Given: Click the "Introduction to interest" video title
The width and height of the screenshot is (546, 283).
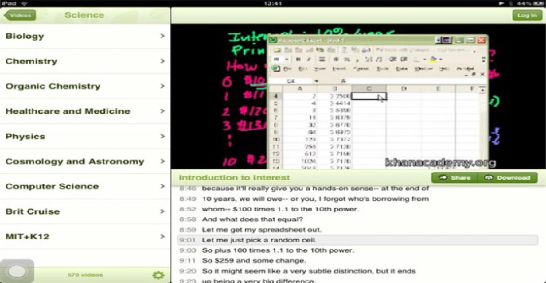Looking at the screenshot, I should click(x=234, y=178).
